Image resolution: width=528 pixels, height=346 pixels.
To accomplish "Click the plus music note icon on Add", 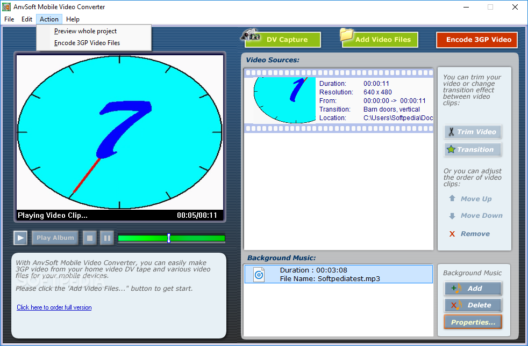I will [x=456, y=288].
